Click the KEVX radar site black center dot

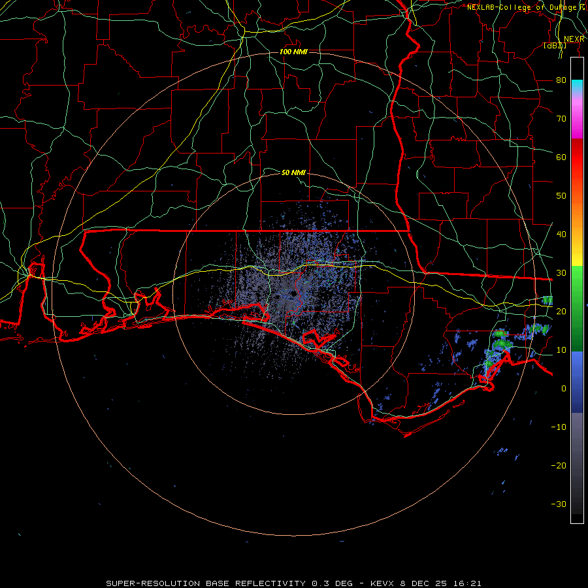tap(293, 293)
